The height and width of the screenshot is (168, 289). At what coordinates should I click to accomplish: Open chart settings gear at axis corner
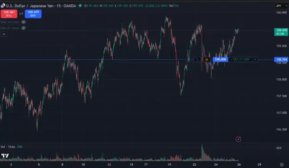[x=282, y=164]
